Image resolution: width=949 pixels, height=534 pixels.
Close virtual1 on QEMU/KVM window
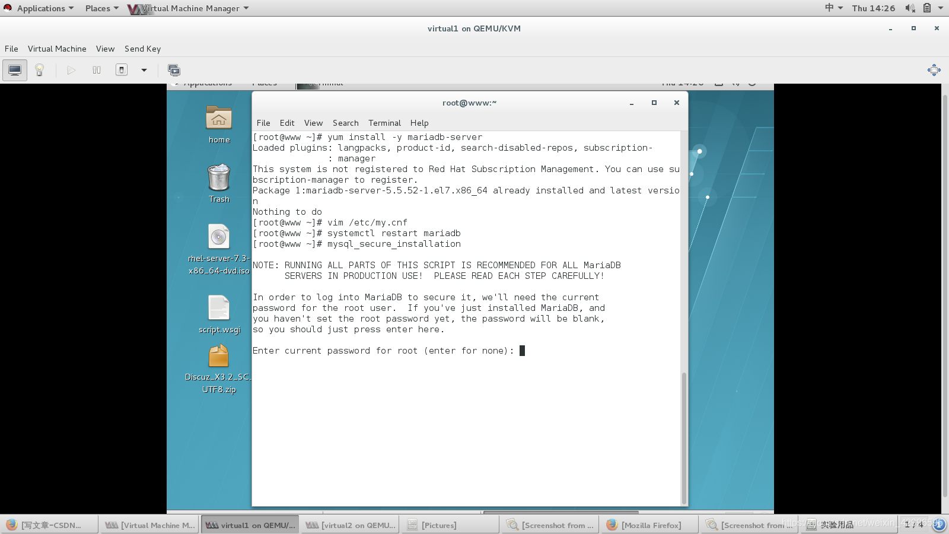pos(937,28)
